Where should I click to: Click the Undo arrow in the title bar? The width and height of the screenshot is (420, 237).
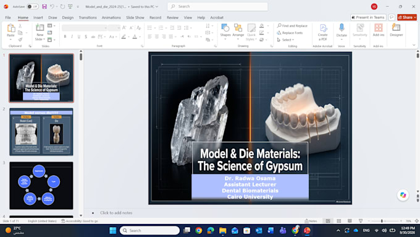click(x=52, y=6)
